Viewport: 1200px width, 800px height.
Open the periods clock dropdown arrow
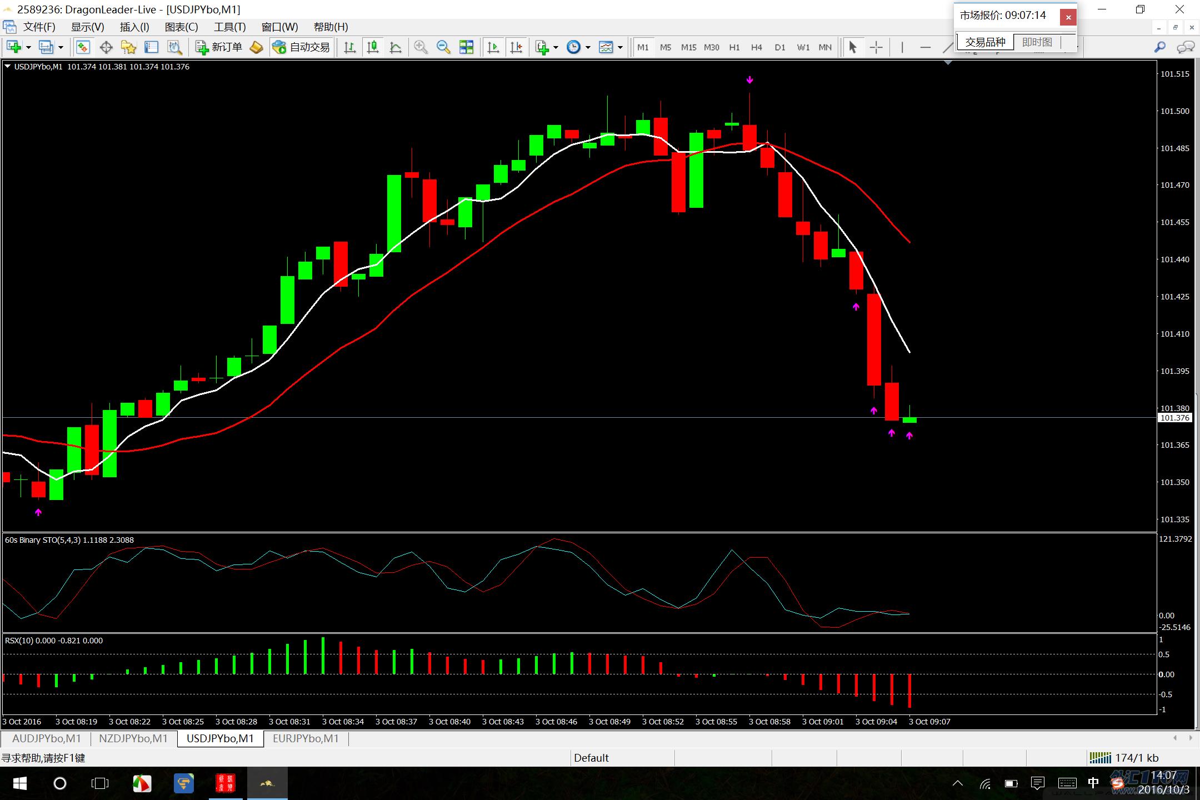tap(588, 48)
